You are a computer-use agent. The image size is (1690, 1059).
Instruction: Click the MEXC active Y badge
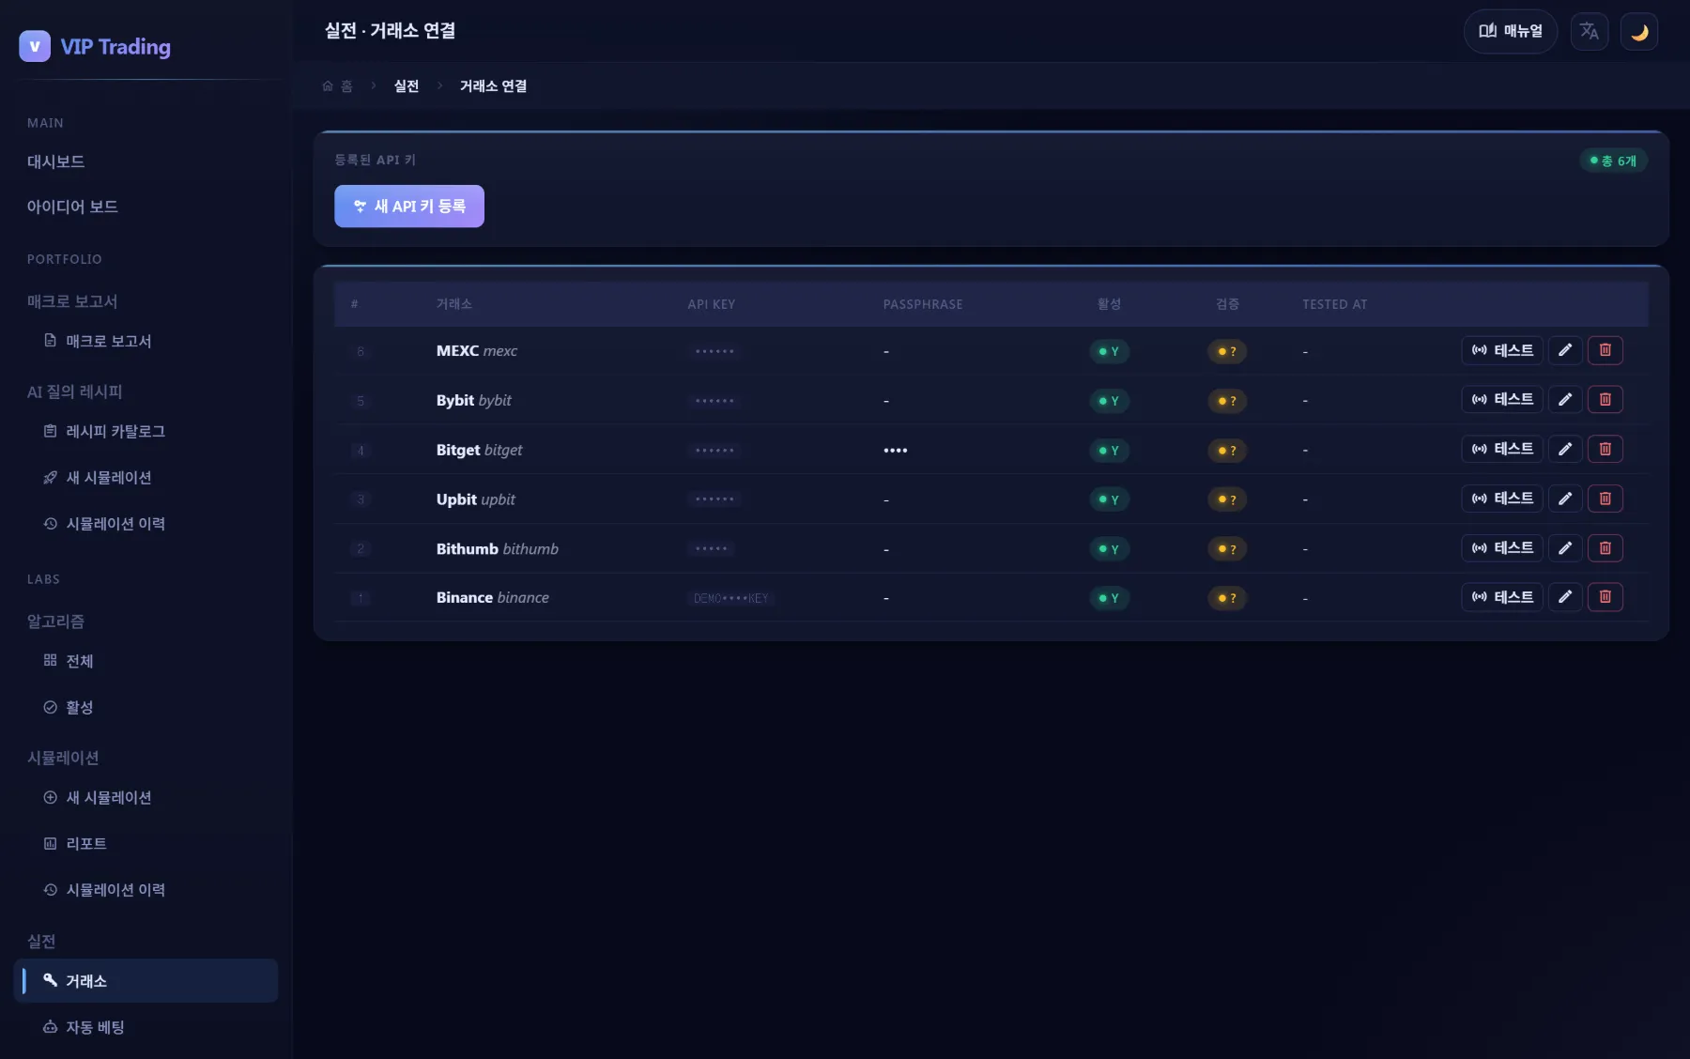[x=1109, y=351]
